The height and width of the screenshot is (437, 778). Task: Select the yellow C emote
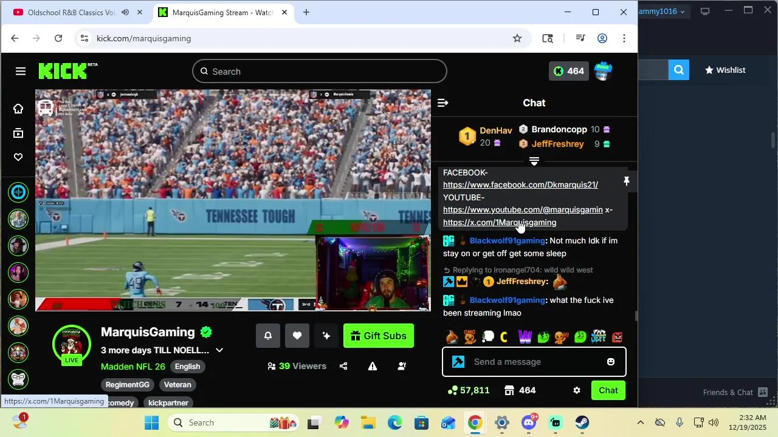click(504, 337)
